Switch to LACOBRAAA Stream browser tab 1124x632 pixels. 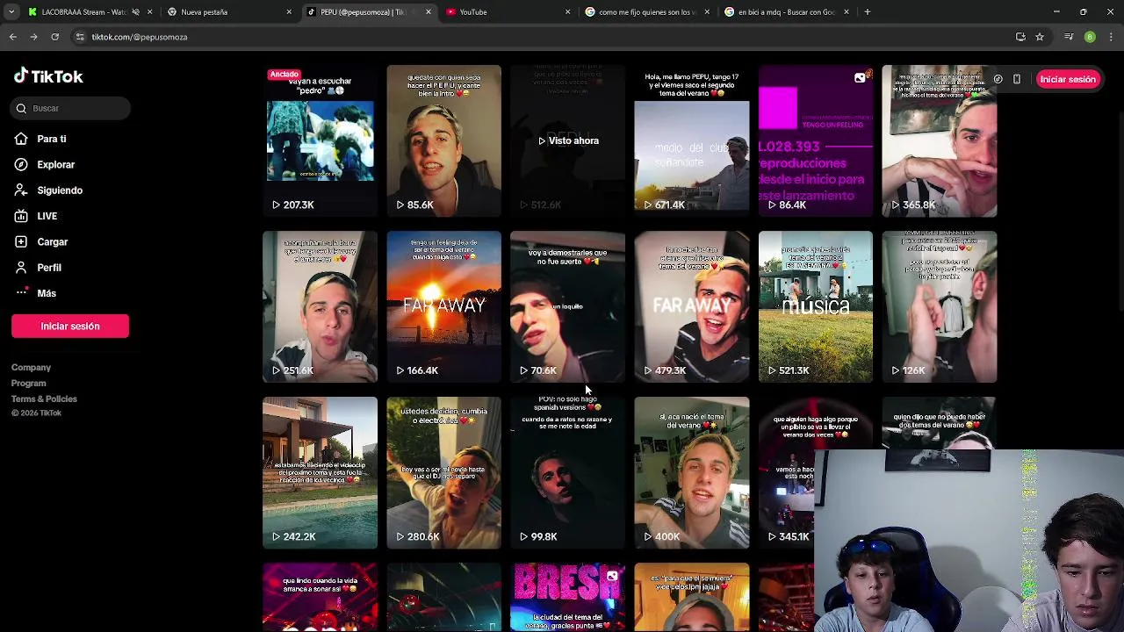83,12
